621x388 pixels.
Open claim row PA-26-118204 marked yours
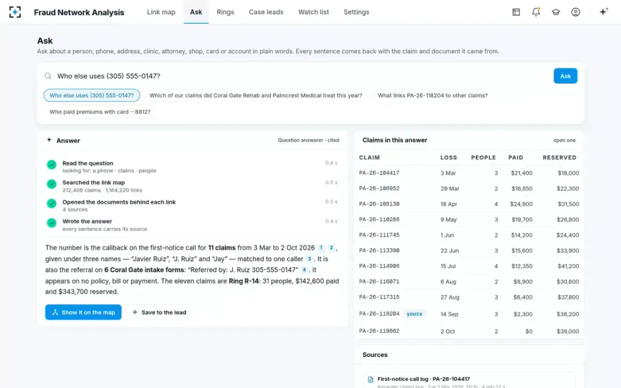(x=469, y=314)
